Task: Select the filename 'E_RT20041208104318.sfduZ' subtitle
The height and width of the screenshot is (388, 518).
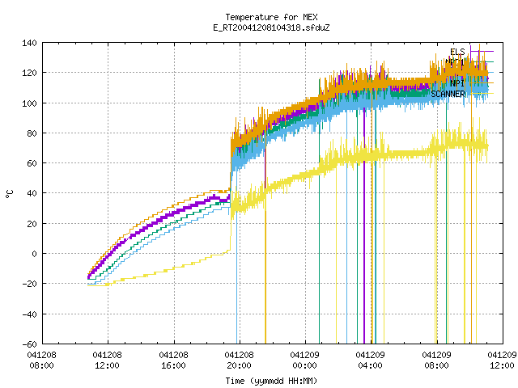Action: point(271,27)
